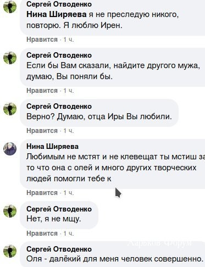This screenshot has width=205, height=267.
Task: Like the "Нет, я не мщу" comment
Action: 42,233
